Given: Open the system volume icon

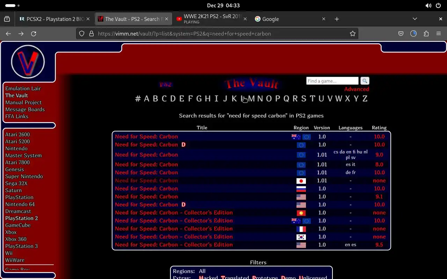Looking at the screenshot, I should 428,6.
